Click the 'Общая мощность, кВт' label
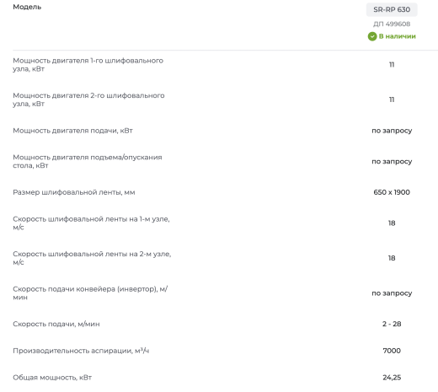 [x=52, y=378]
